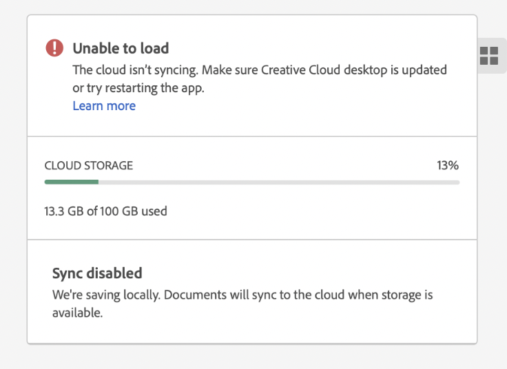Click the 13% storage percentage
The width and height of the screenshot is (507, 369).
click(x=448, y=166)
